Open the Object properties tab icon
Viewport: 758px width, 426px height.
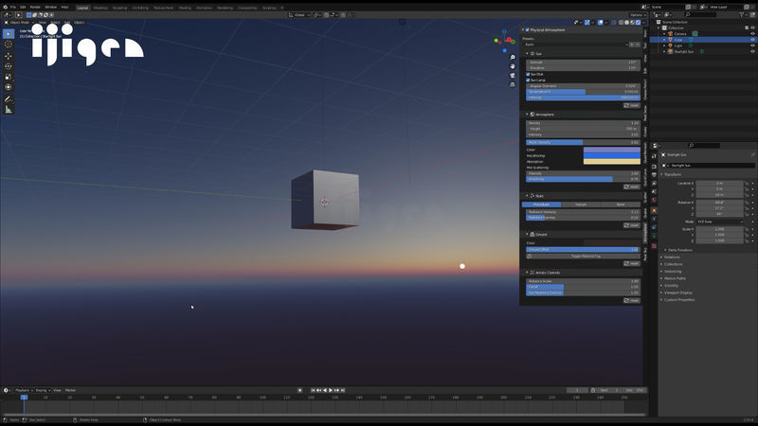[654, 210]
